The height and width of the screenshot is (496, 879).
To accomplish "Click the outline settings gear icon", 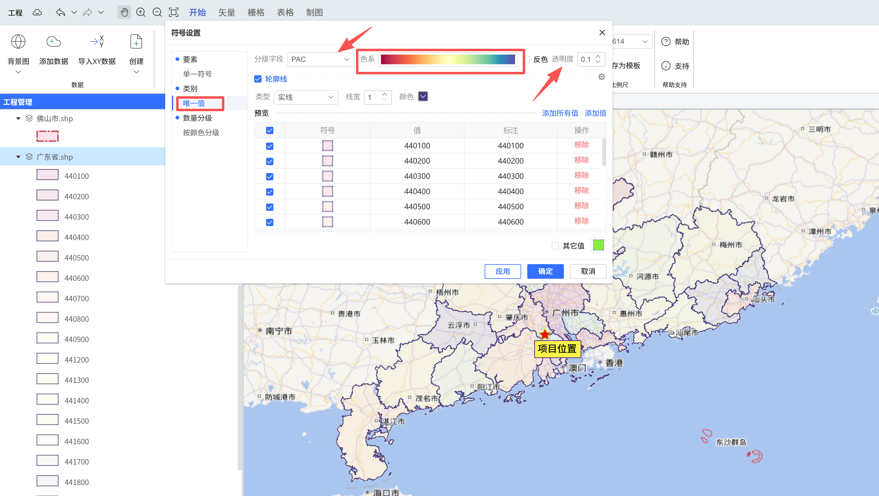I will coord(602,77).
